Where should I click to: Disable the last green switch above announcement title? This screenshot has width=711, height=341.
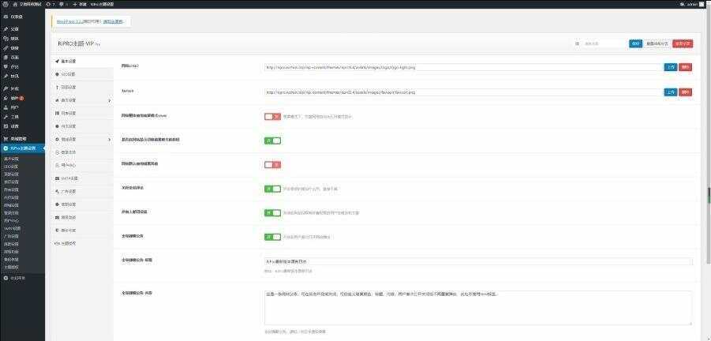pyautogui.click(x=272, y=236)
